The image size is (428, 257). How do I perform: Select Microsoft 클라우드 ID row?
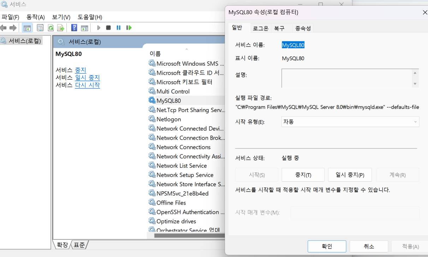coord(186,73)
